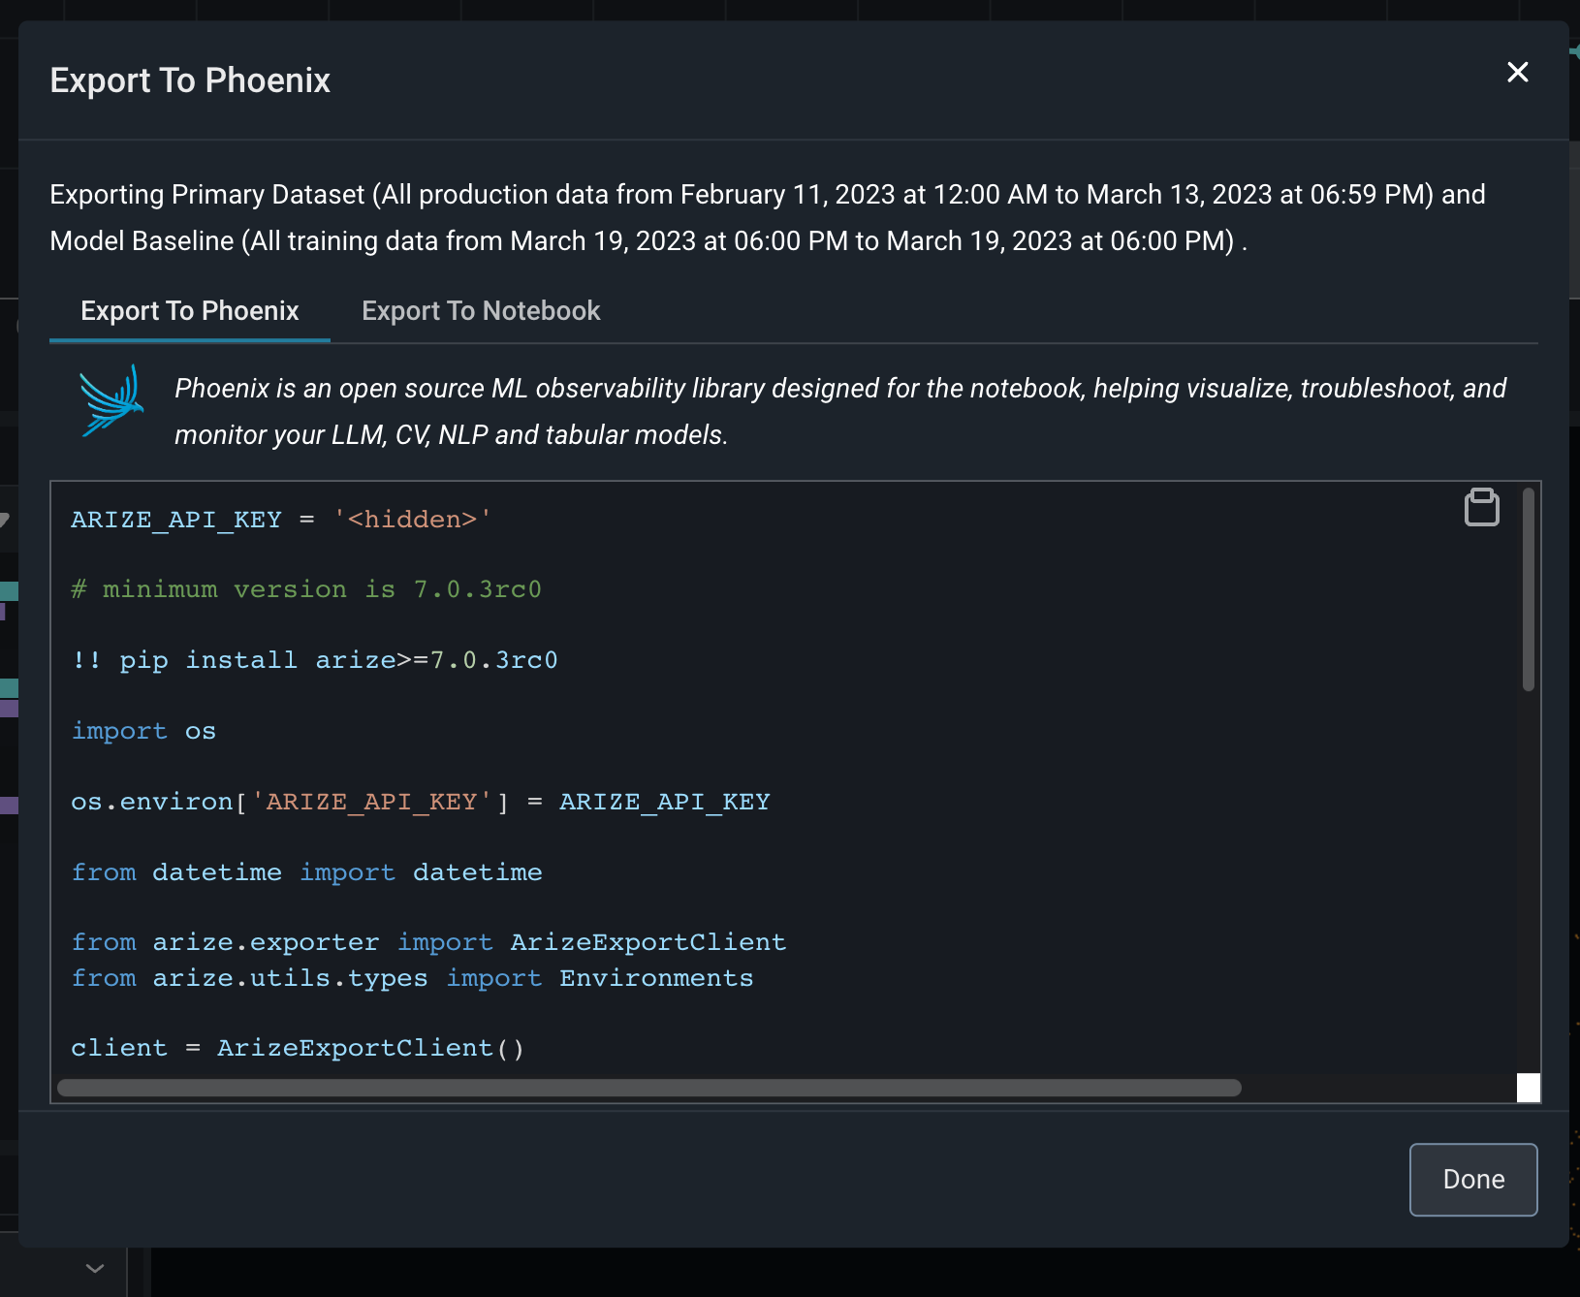The image size is (1580, 1297).
Task: Click the code block's vertical scrollbar thumb
Action: click(x=1529, y=591)
